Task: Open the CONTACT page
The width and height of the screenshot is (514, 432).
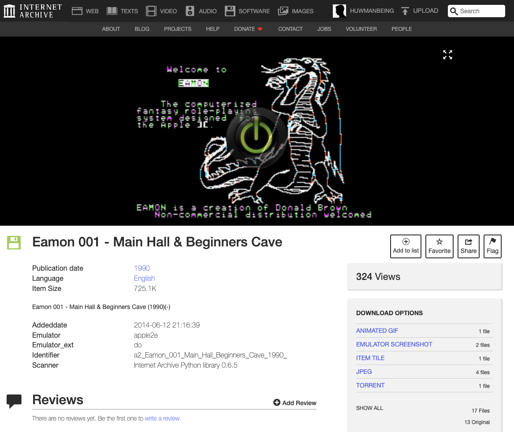Action: click(x=291, y=29)
